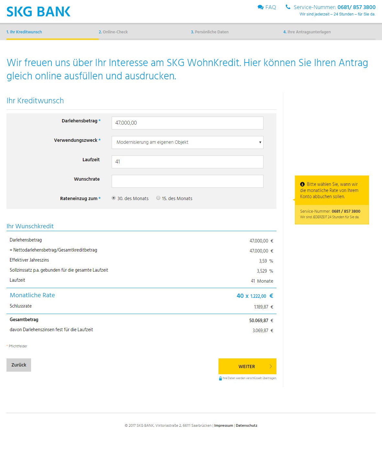This screenshot has width=382, height=451.
Task: Click the phone icon beside Service-Nummer
Action: pyautogui.click(x=288, y=7)
